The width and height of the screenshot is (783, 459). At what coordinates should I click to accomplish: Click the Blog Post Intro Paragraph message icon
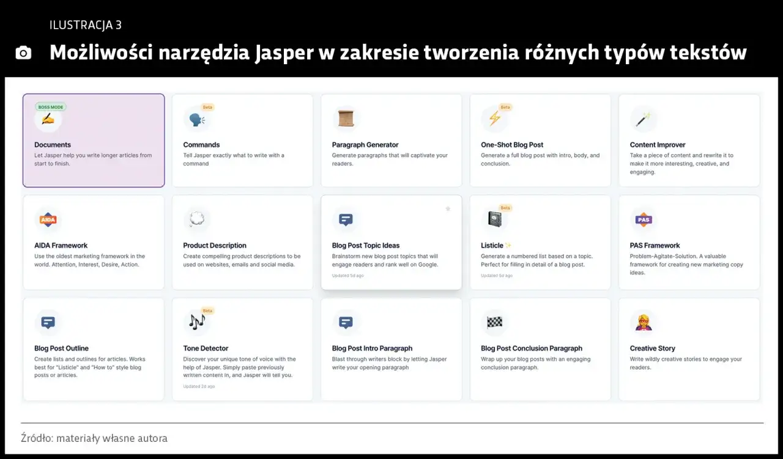pyautogui.click(x=346, y=322)
